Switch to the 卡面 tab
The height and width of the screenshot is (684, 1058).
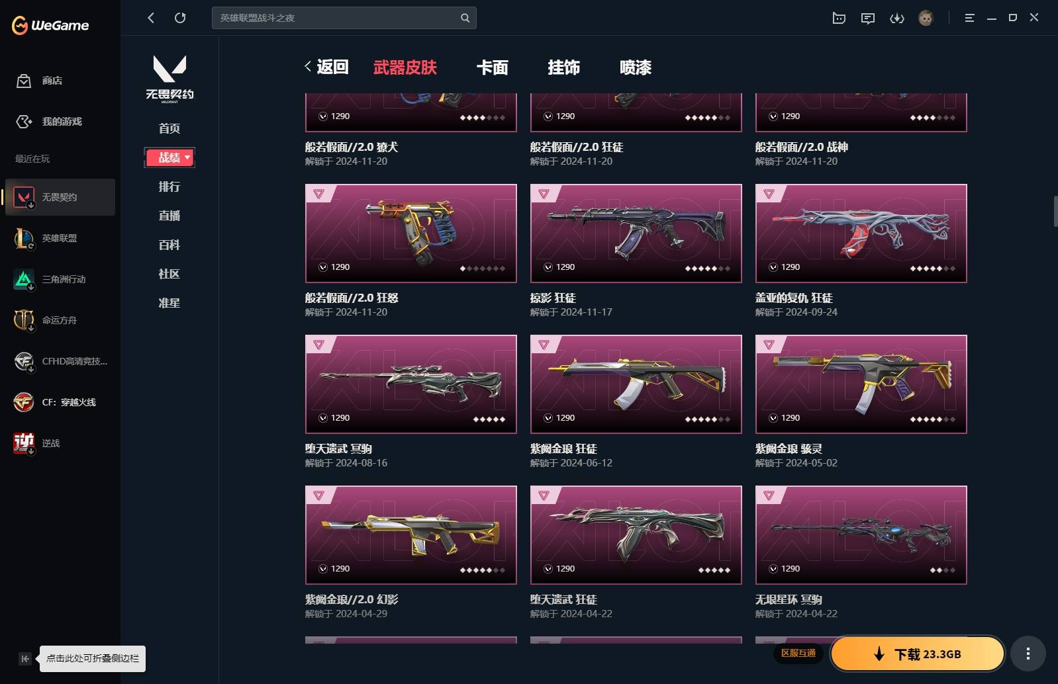coord(493,67)
